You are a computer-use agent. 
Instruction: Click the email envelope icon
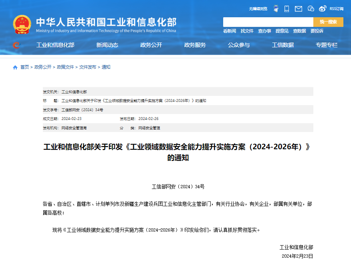[x=299, y=8]
